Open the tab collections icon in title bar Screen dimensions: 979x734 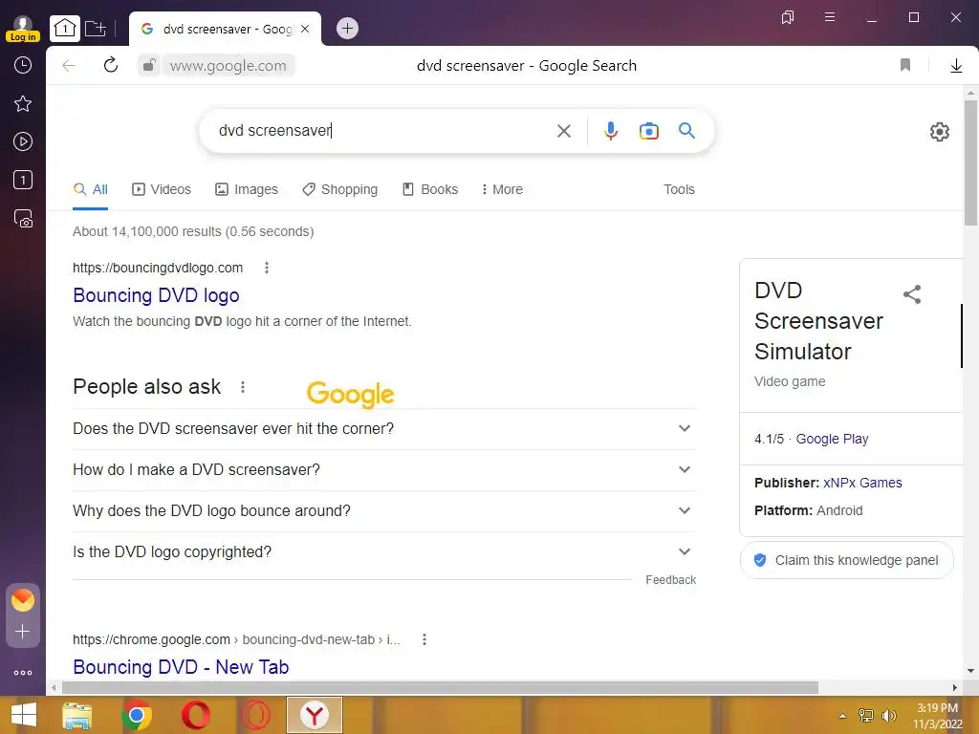tap(788, 17)
